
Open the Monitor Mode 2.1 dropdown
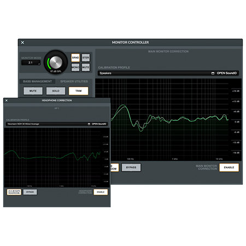(x=31, y=63)
